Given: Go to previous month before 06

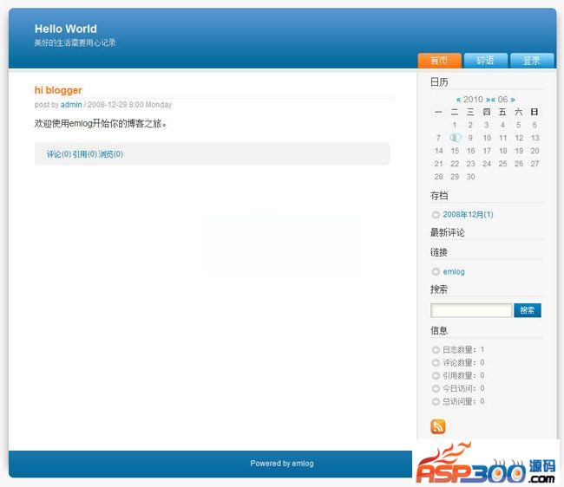Looking at the screenshot, I should (x=493, y=100).
